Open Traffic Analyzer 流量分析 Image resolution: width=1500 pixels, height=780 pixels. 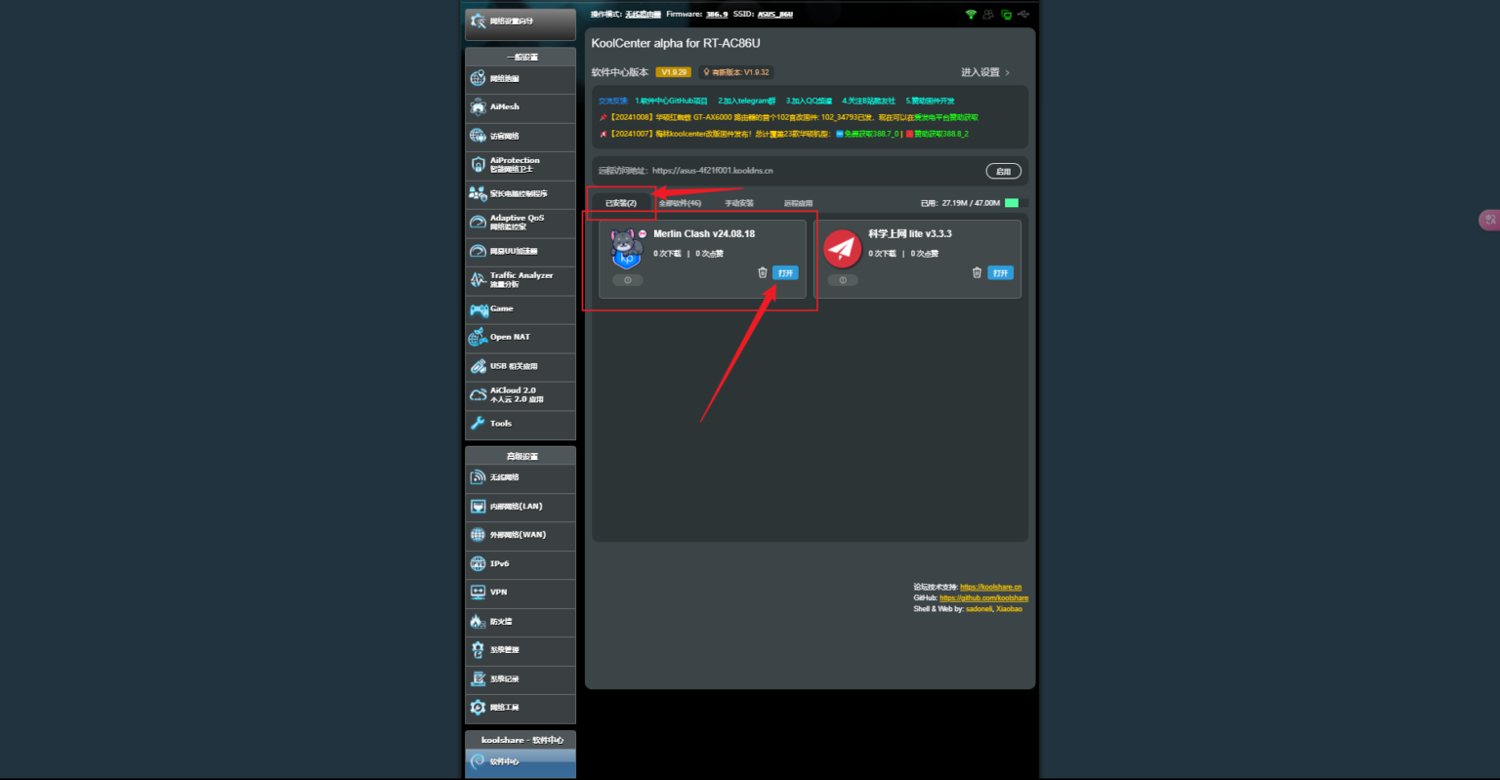(521, 280)
